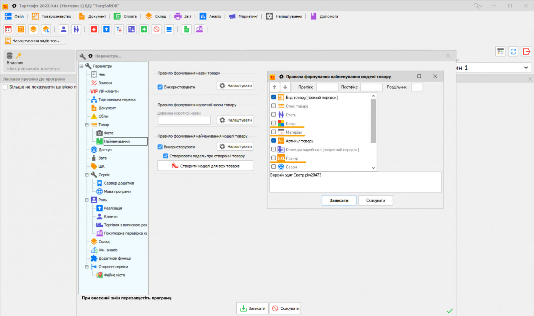Click the blue up-arrow toolbar icon
This screenshot has height=316, width=534.
(x=106, y=29)
